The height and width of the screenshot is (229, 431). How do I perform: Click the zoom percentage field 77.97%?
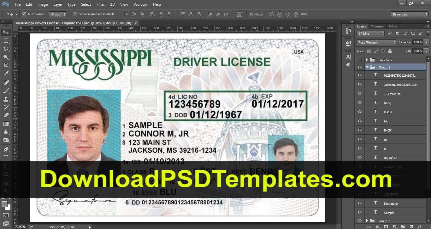coord(21,226)
